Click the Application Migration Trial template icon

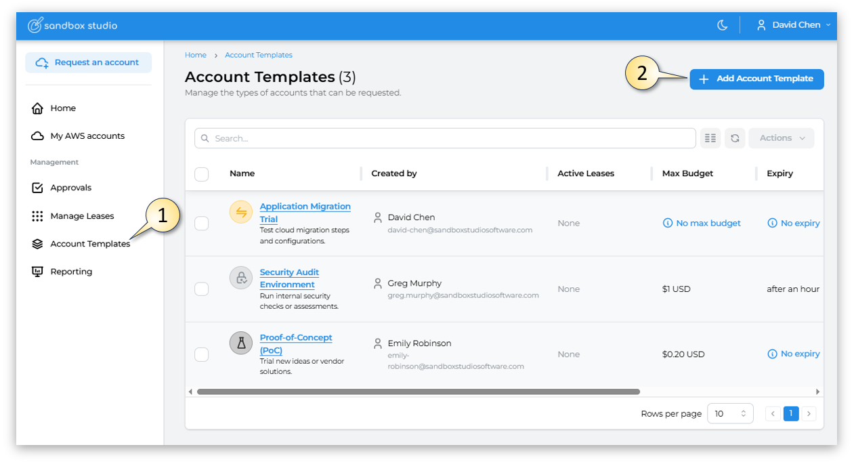coord(241,212)
